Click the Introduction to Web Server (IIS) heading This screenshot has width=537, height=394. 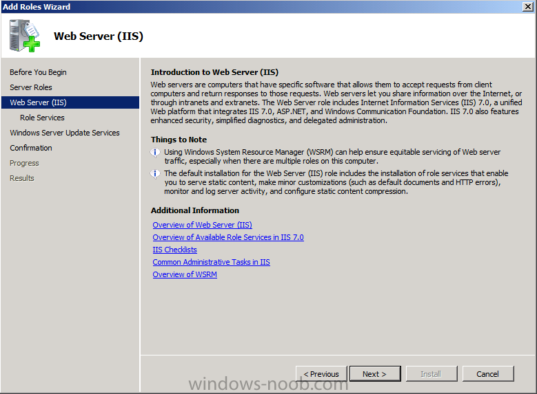[215, 72]
